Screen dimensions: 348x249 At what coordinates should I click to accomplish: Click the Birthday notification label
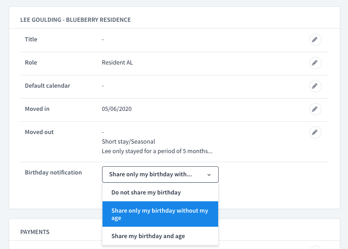click(x=53, y=172)
